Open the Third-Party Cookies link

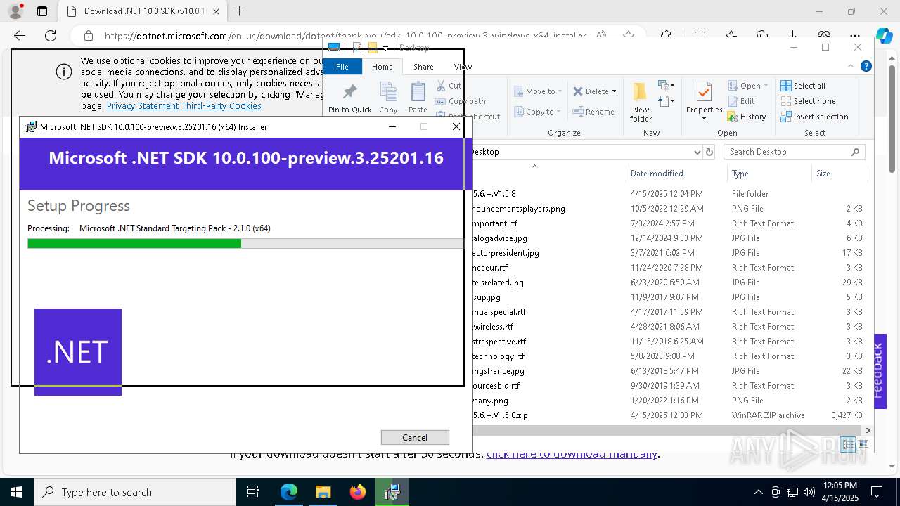pos(221,106)
